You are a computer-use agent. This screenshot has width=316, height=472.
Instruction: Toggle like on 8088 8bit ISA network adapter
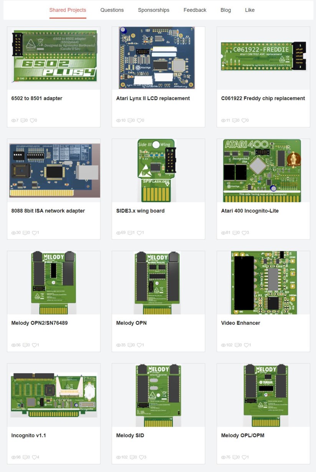click(35, 233)
